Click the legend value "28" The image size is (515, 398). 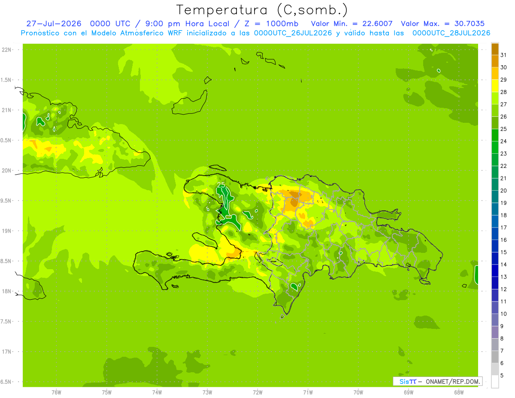(x=503, y=92)
